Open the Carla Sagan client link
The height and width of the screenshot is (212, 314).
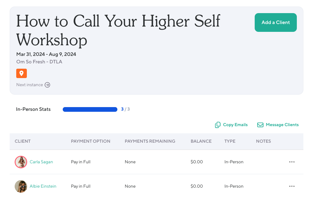point(41,162)
